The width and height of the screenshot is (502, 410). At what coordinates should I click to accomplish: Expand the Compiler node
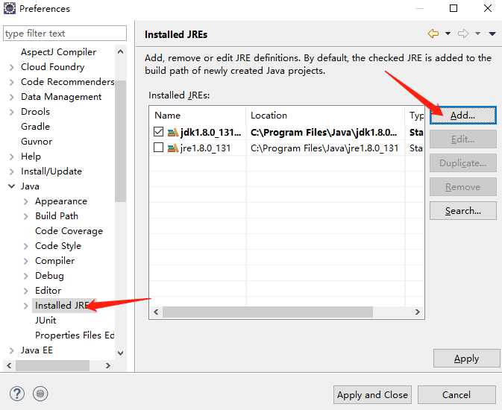26,261
